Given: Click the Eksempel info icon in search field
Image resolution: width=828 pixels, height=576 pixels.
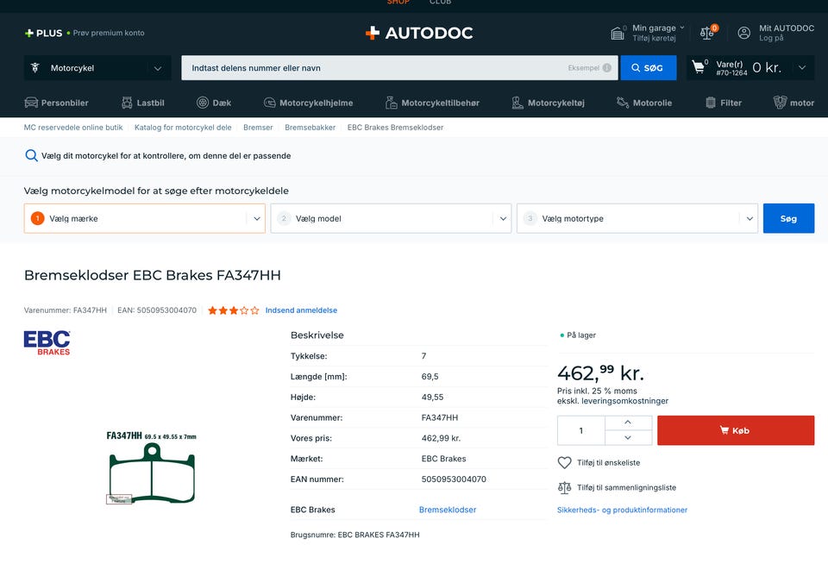Looking at the screenshot, I should [x=606, y=67].
